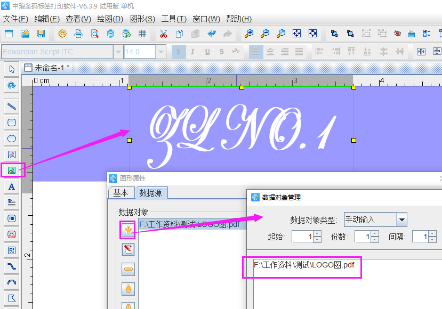Open the Edwardian Script ITC font dropdown
Screen dimensions: 442x309
tap(117, 52)
